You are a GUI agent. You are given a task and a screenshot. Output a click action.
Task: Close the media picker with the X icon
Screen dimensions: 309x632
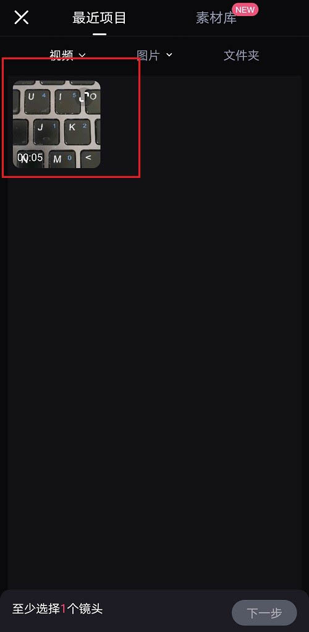(x=22, y=17)
